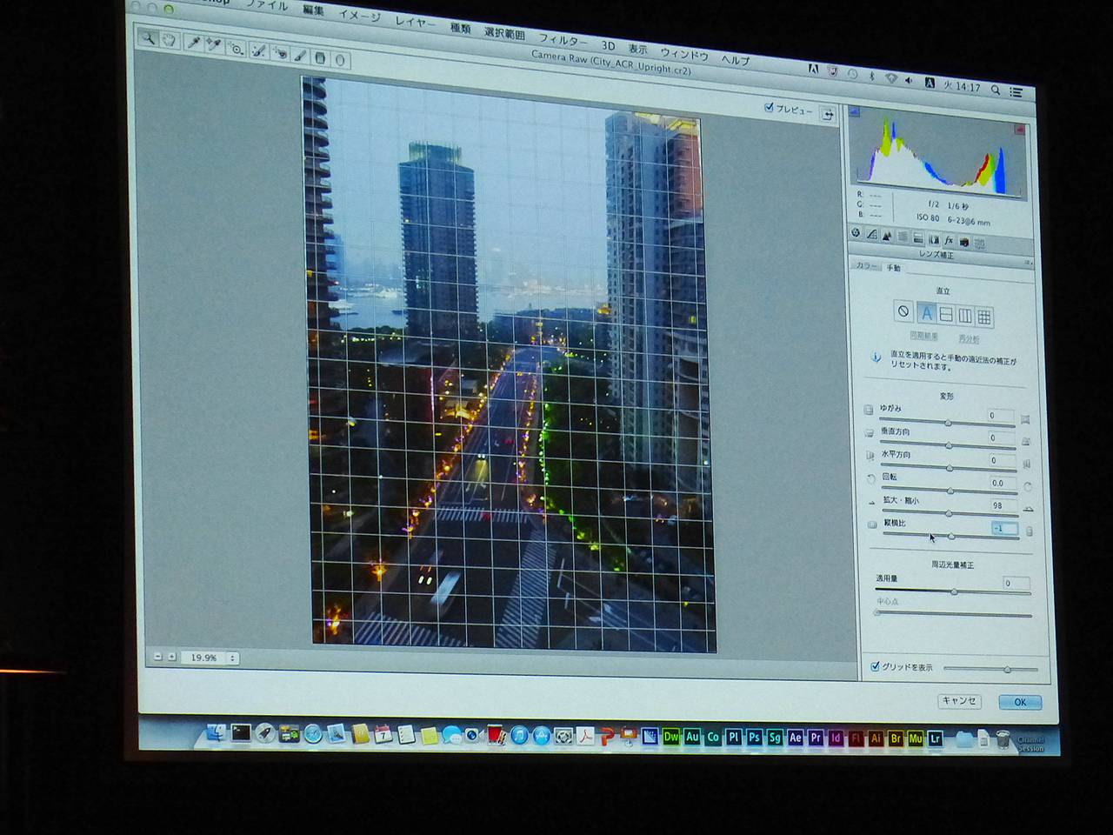
Task: Open the Effects fx panel icon
Action: [949, 240]
